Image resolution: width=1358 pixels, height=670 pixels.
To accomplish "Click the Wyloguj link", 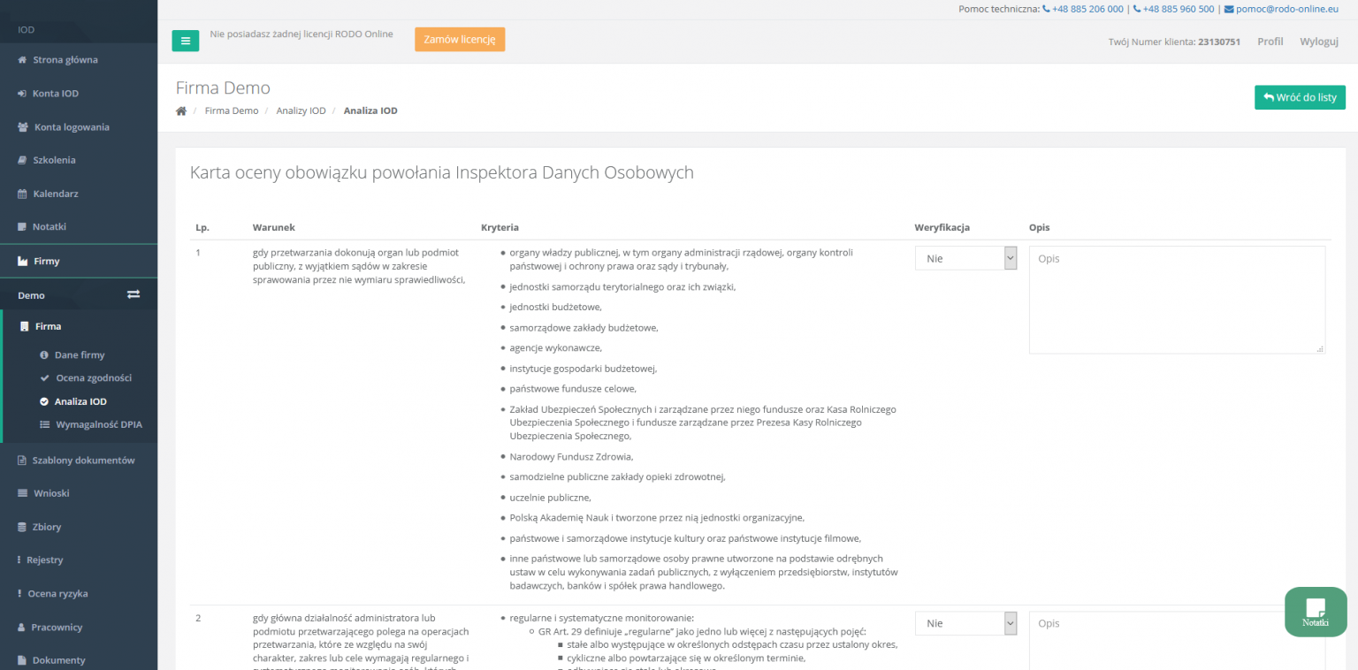I will pos(1319,42).
